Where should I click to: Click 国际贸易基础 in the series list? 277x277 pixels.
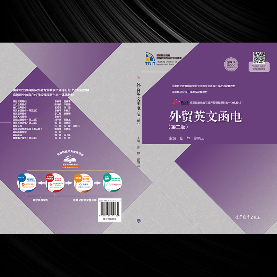20,101
